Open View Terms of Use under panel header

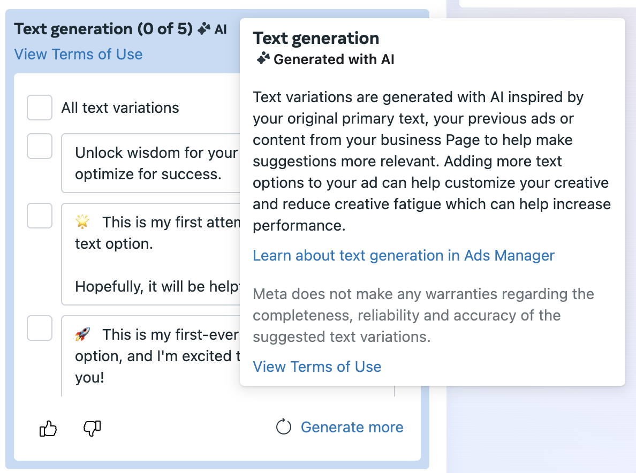78,55
